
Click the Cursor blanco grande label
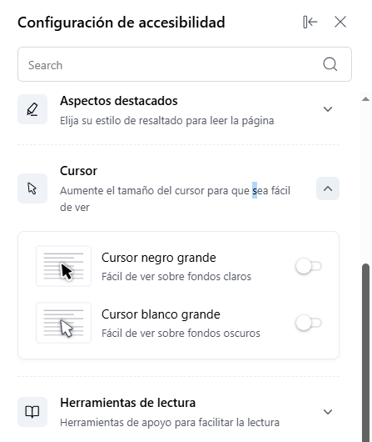(x=161, y=314)
